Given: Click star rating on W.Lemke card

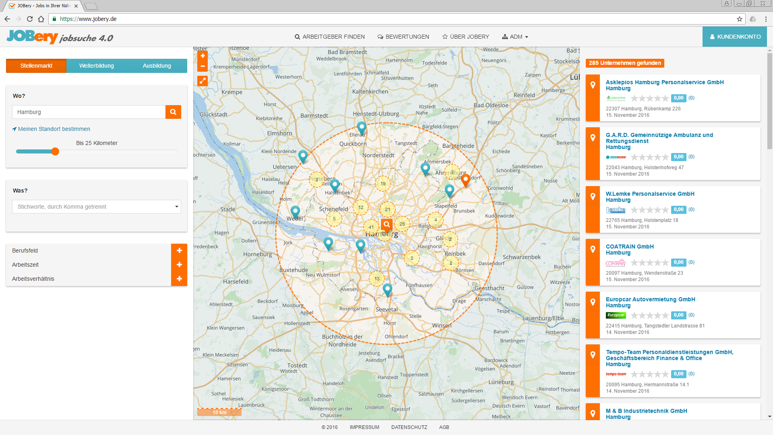Looking at the screenshot, I should tap(650, 210).
